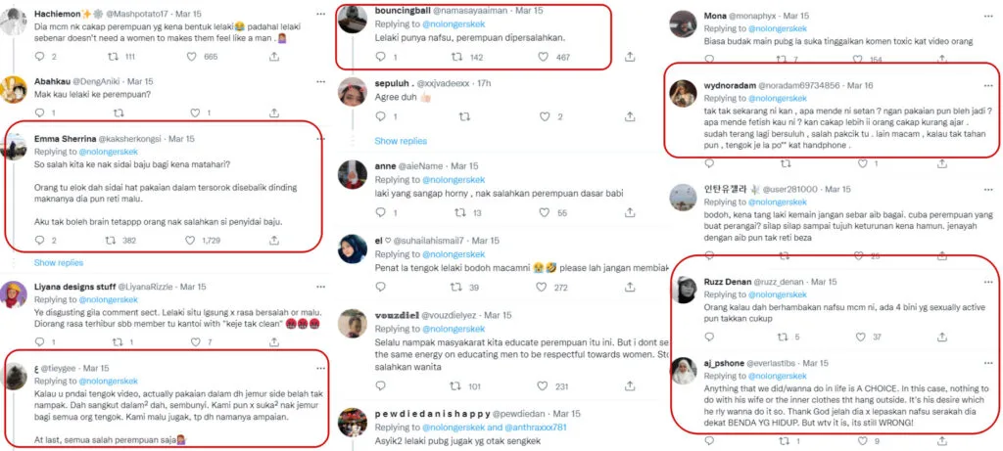This screenshot has width=1003, height=451.
Task: Open wydnoradam's profile picture
Action: pos(683,93)
